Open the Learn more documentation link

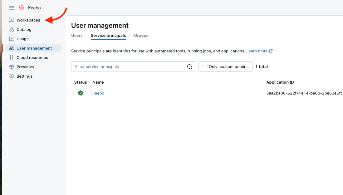(257, 50)
